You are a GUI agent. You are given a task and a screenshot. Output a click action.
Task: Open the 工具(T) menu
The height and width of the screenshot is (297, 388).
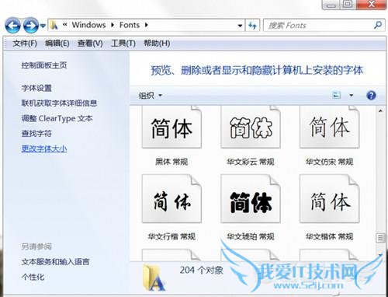[x=123, y=44]
